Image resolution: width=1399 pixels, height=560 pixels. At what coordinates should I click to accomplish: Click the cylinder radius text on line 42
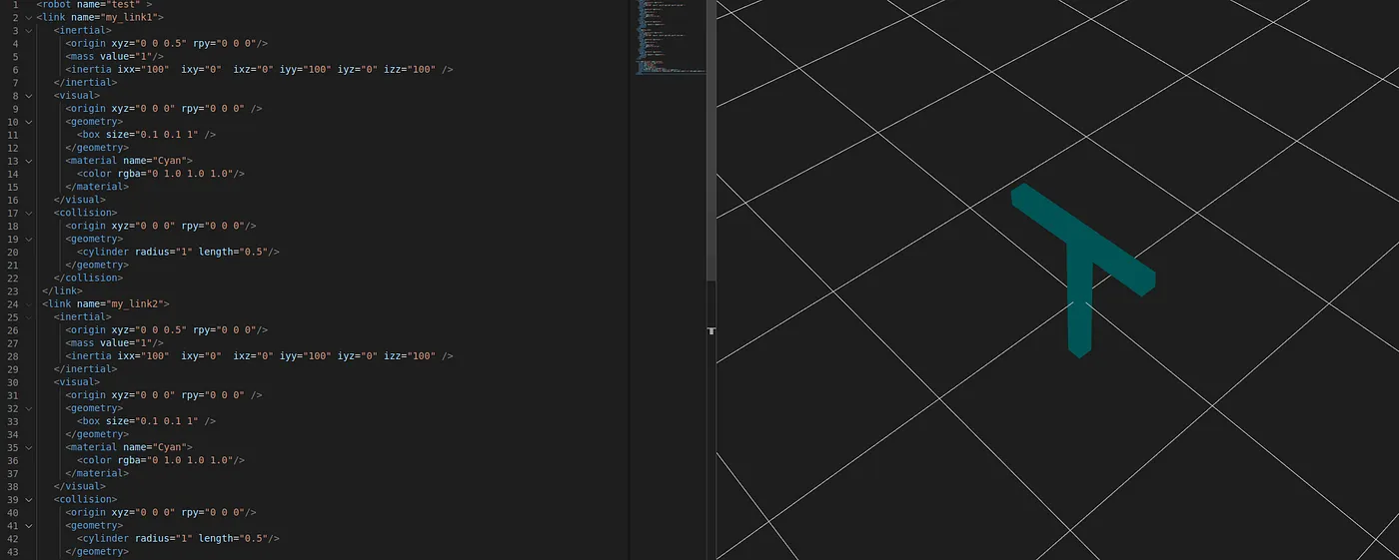click(178, 538)
